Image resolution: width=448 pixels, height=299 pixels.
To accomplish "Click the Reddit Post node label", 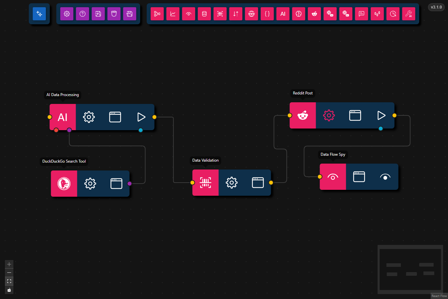I will 303,93.
